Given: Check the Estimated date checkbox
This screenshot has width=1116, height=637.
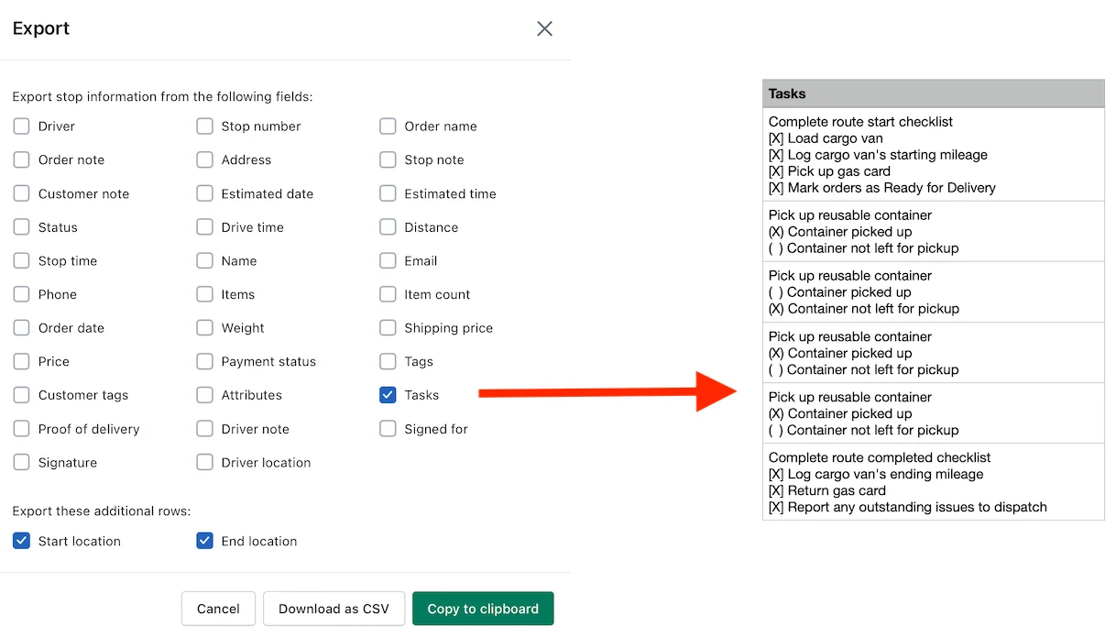Looking at the screenshot, I should pyautogui.click(x=204, y=193).
